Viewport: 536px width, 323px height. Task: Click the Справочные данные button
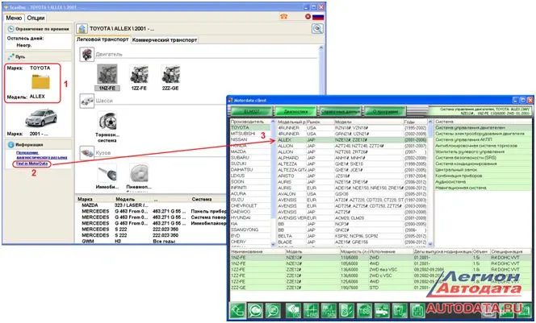point(340,111)
